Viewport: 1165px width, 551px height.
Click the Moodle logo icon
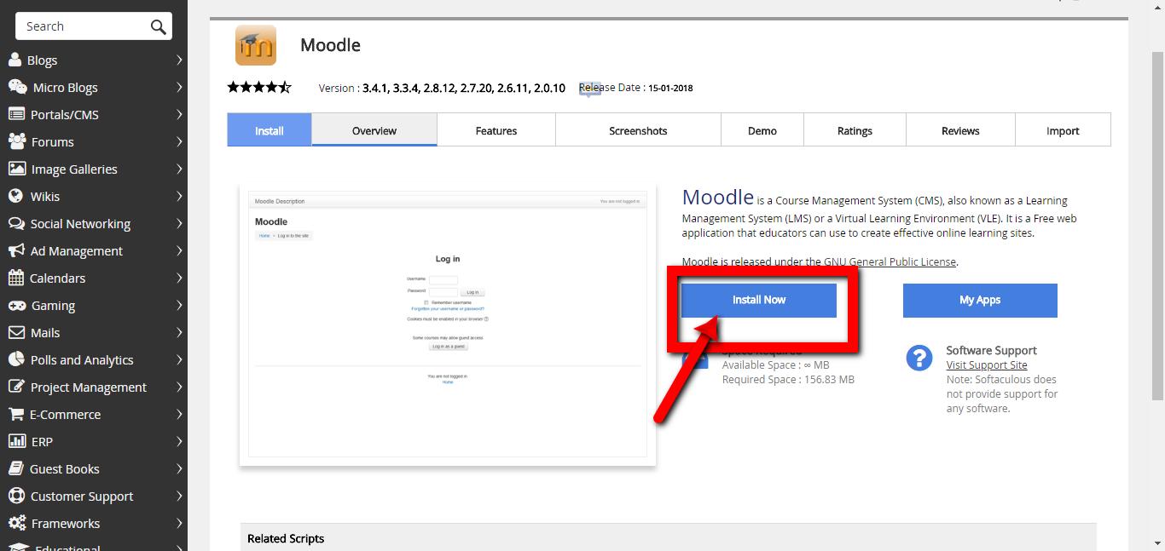[256, 45]
